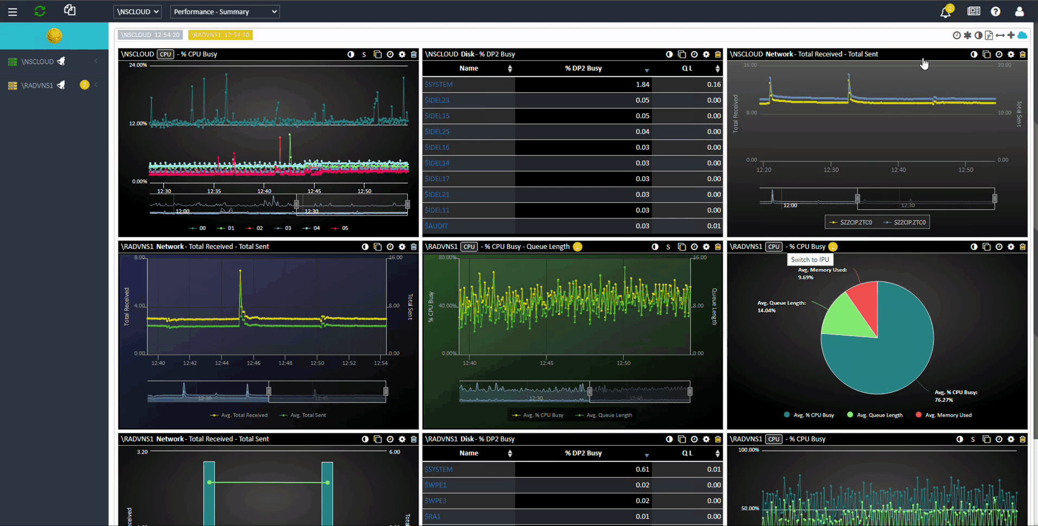Viewport: 1038px width, 526px height.
Task: Click the green refresh icon in top bar
Action: [x=40, y=11]
